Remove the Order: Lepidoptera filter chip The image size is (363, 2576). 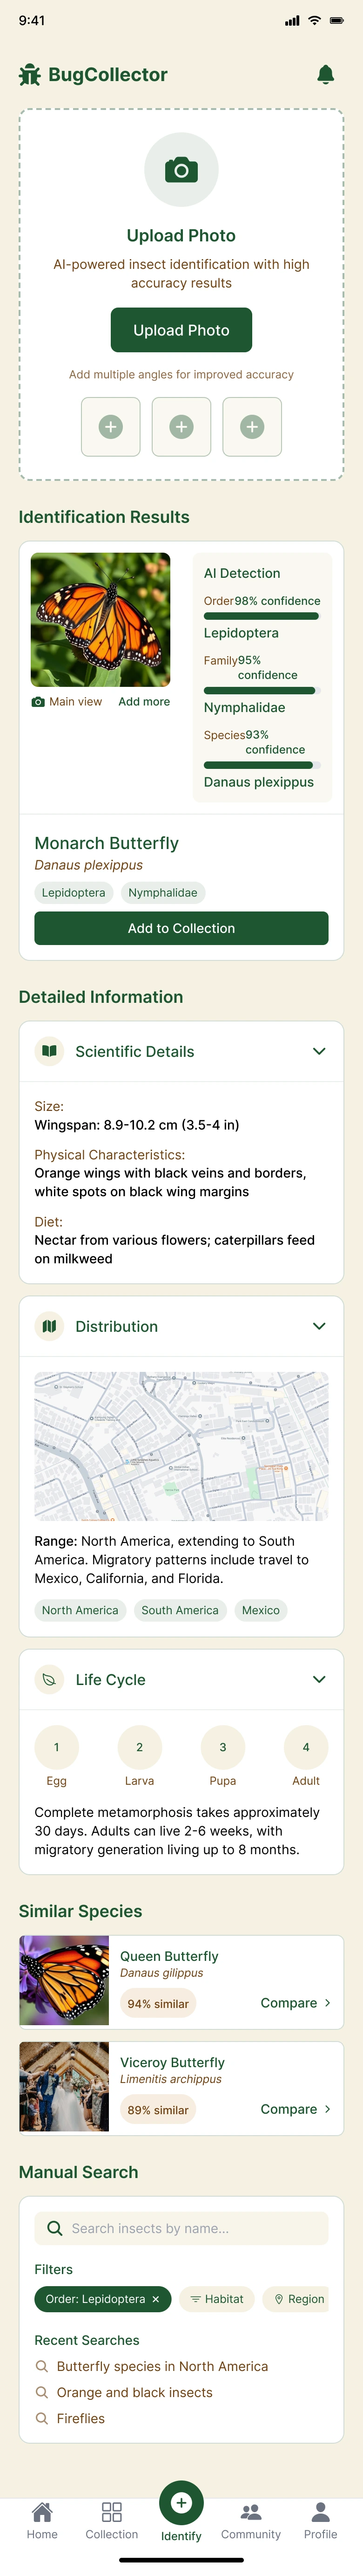point(155,2299)
